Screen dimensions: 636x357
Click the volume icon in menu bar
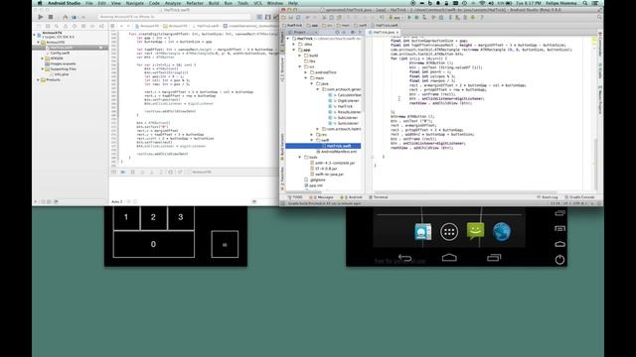[x=491, y=3]
